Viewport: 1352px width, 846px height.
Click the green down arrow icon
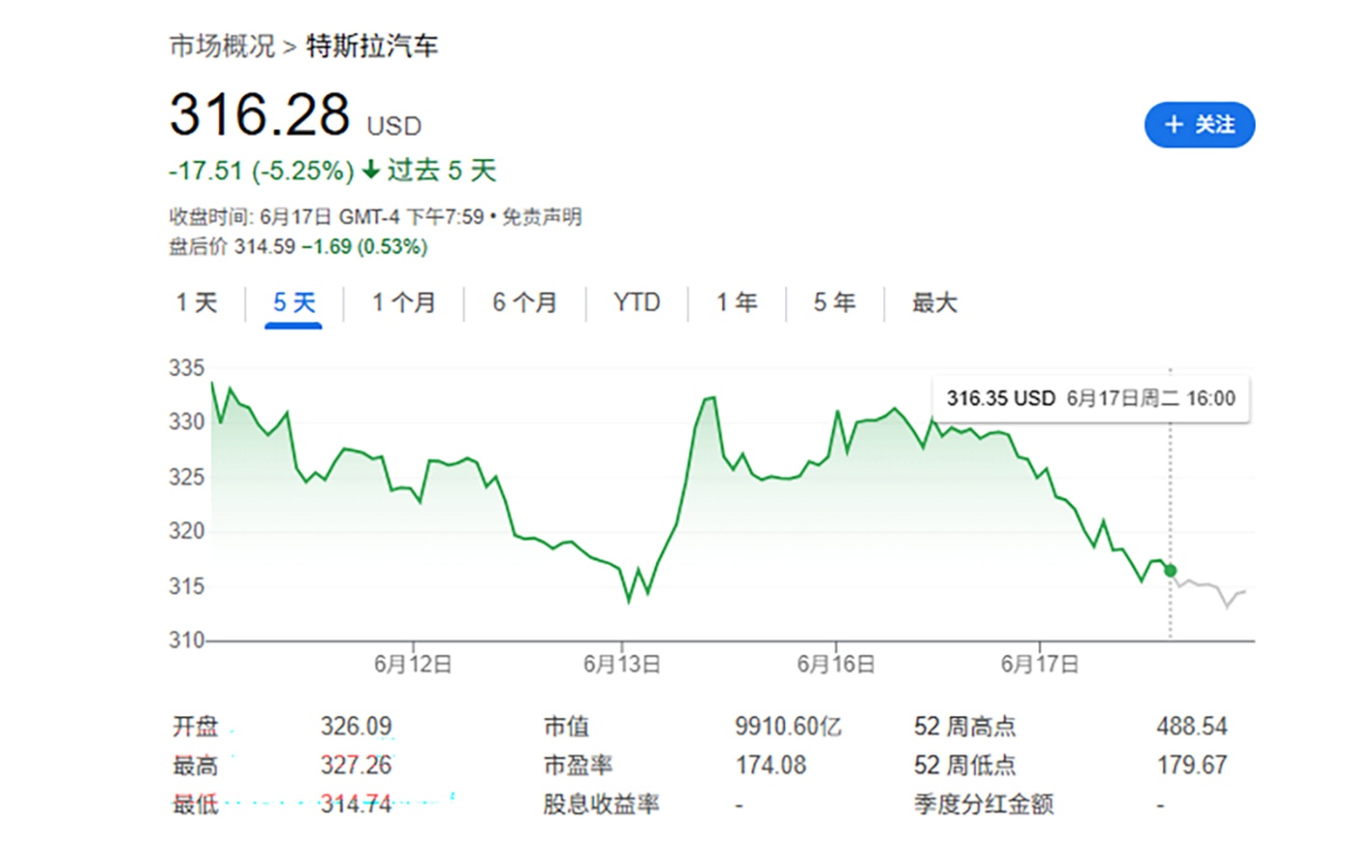pos(371,172)
